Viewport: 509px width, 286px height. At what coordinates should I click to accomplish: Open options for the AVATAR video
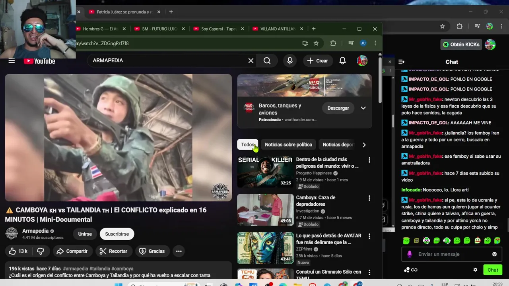(369, 236)
